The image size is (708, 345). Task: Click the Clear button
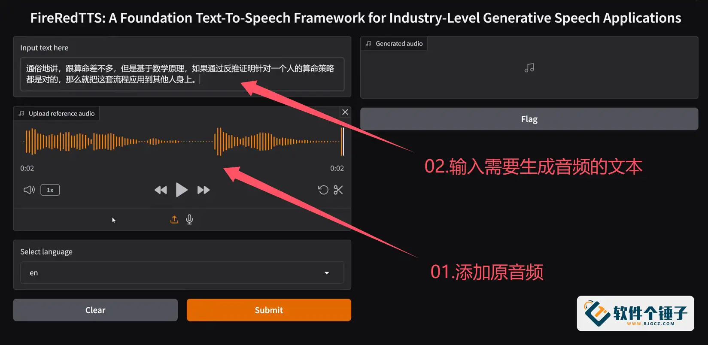pyautogui.click(x=95, y=310)
